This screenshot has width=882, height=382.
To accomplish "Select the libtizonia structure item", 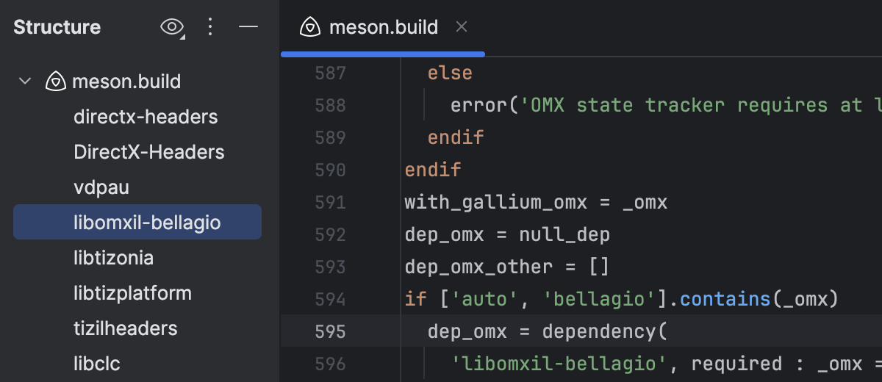I will click(x=113, y=258).
